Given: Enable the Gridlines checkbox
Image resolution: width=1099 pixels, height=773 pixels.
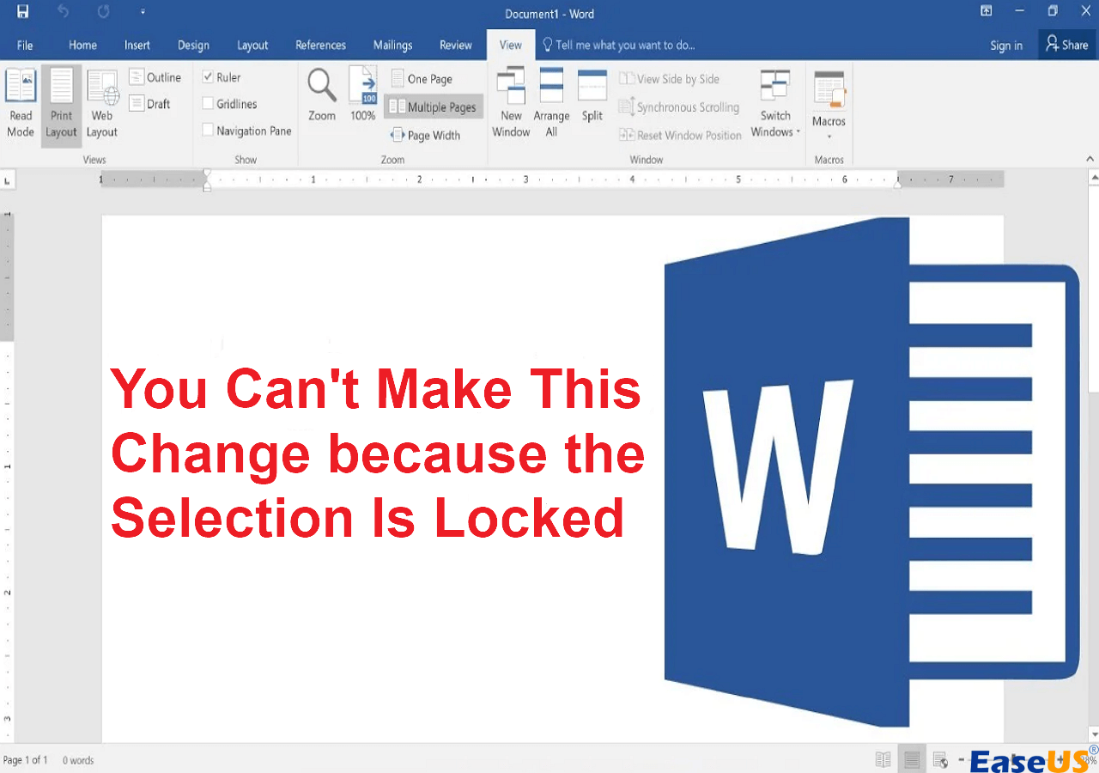Looking at the screenshot, I should pyautogui.click(x=208, y=104).
